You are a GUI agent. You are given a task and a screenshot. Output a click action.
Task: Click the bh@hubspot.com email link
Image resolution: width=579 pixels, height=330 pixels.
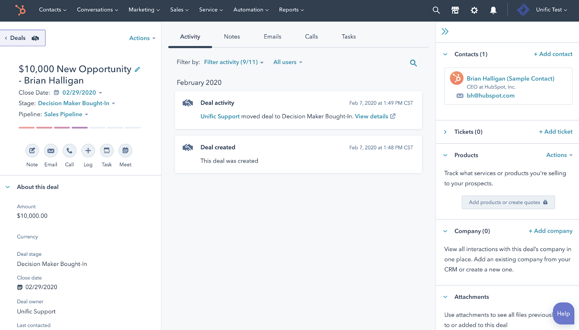[491, 96]
